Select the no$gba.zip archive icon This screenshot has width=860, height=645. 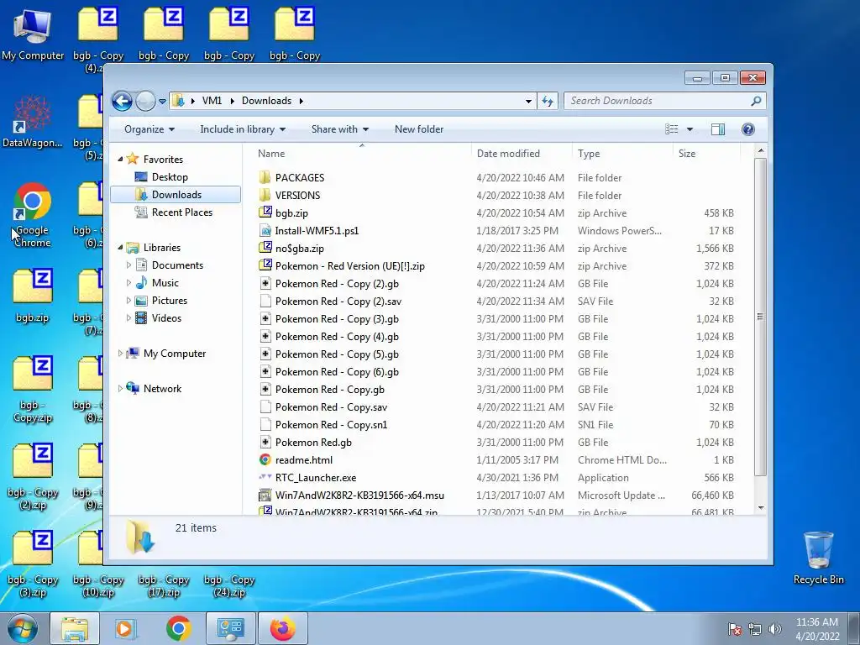click(x=265, y=248)
